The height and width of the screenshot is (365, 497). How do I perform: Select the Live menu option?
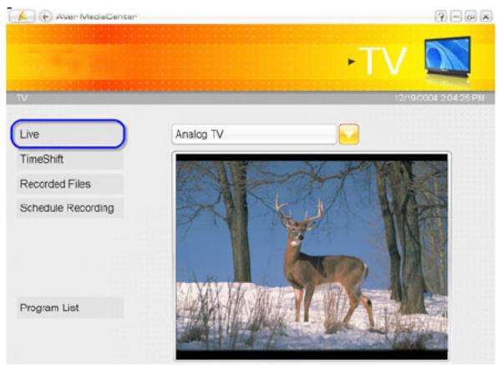[68, 134]
